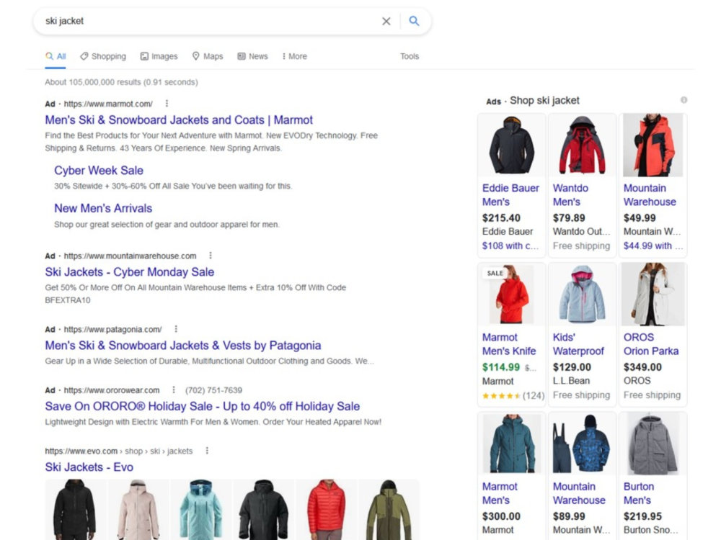The width and height of the screenshot is (721, 540).
Task: Open the Cyber Week Sale sitelink
Action: coord(99,171)
